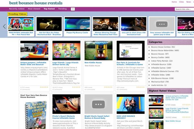Switch to Most Viewed tab
Screen dimensions: 194x129
(34, 9)
